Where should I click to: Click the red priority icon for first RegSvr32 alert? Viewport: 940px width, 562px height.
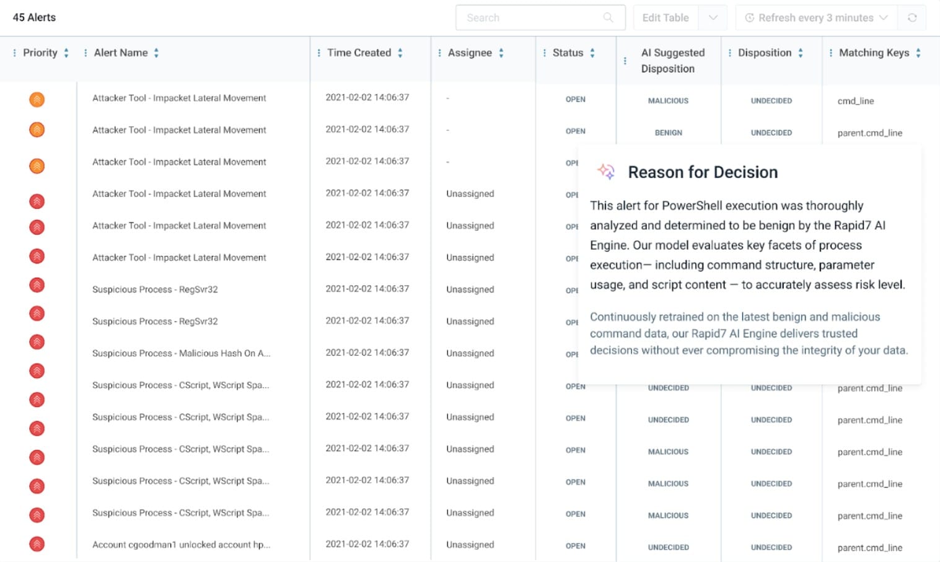37,285
